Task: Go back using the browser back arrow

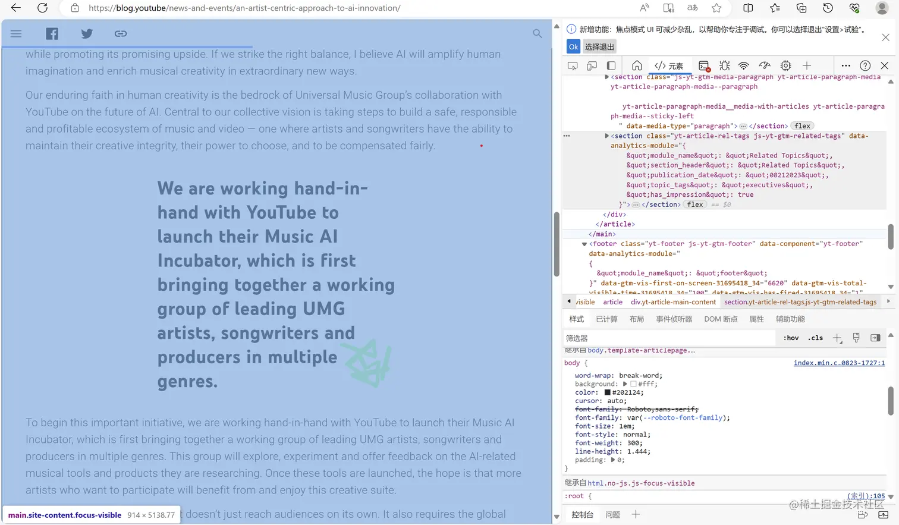Action: pos(16,8)
